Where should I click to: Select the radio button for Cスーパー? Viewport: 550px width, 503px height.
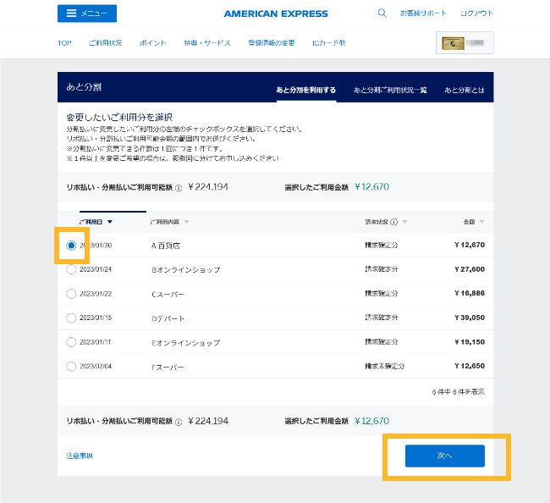point(70,294)
